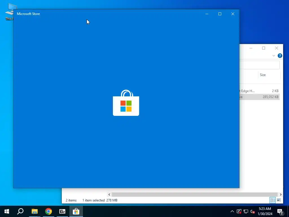Select Microsoft Store taskbar icon
The image size is (289, 217).
tap(76, 211)
